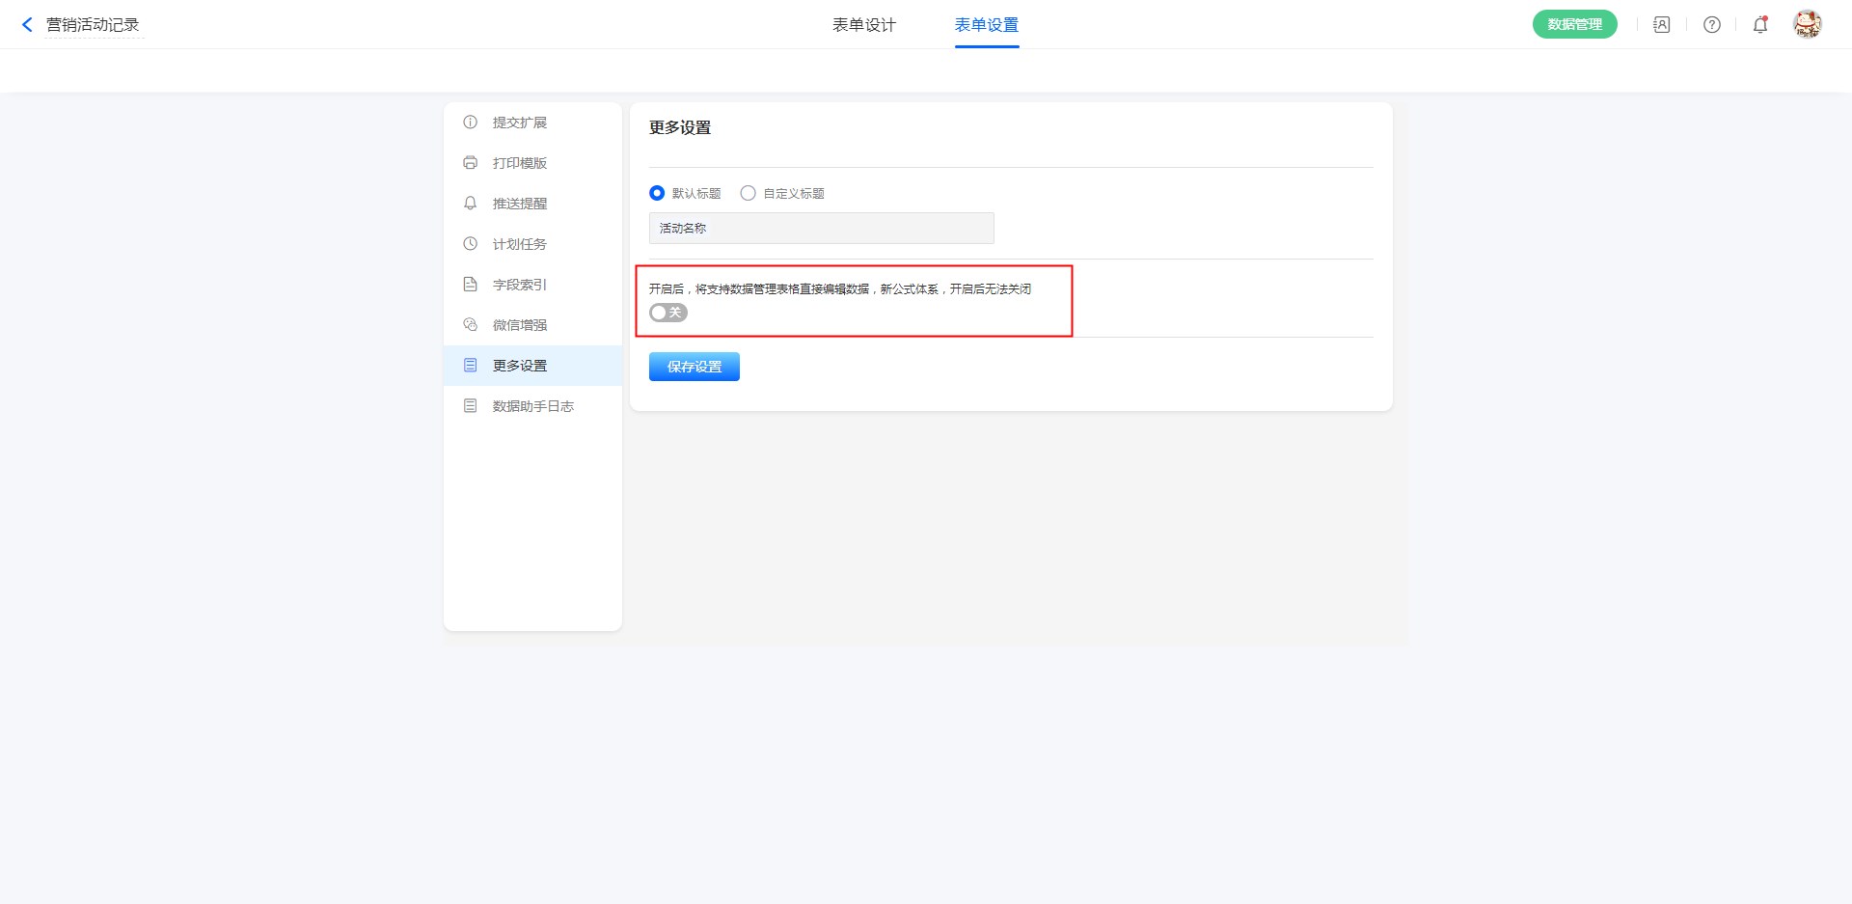Open 数据助手日志 in the sidebar
Viewport: 1852px width, 904px height.
coord(532,406)
